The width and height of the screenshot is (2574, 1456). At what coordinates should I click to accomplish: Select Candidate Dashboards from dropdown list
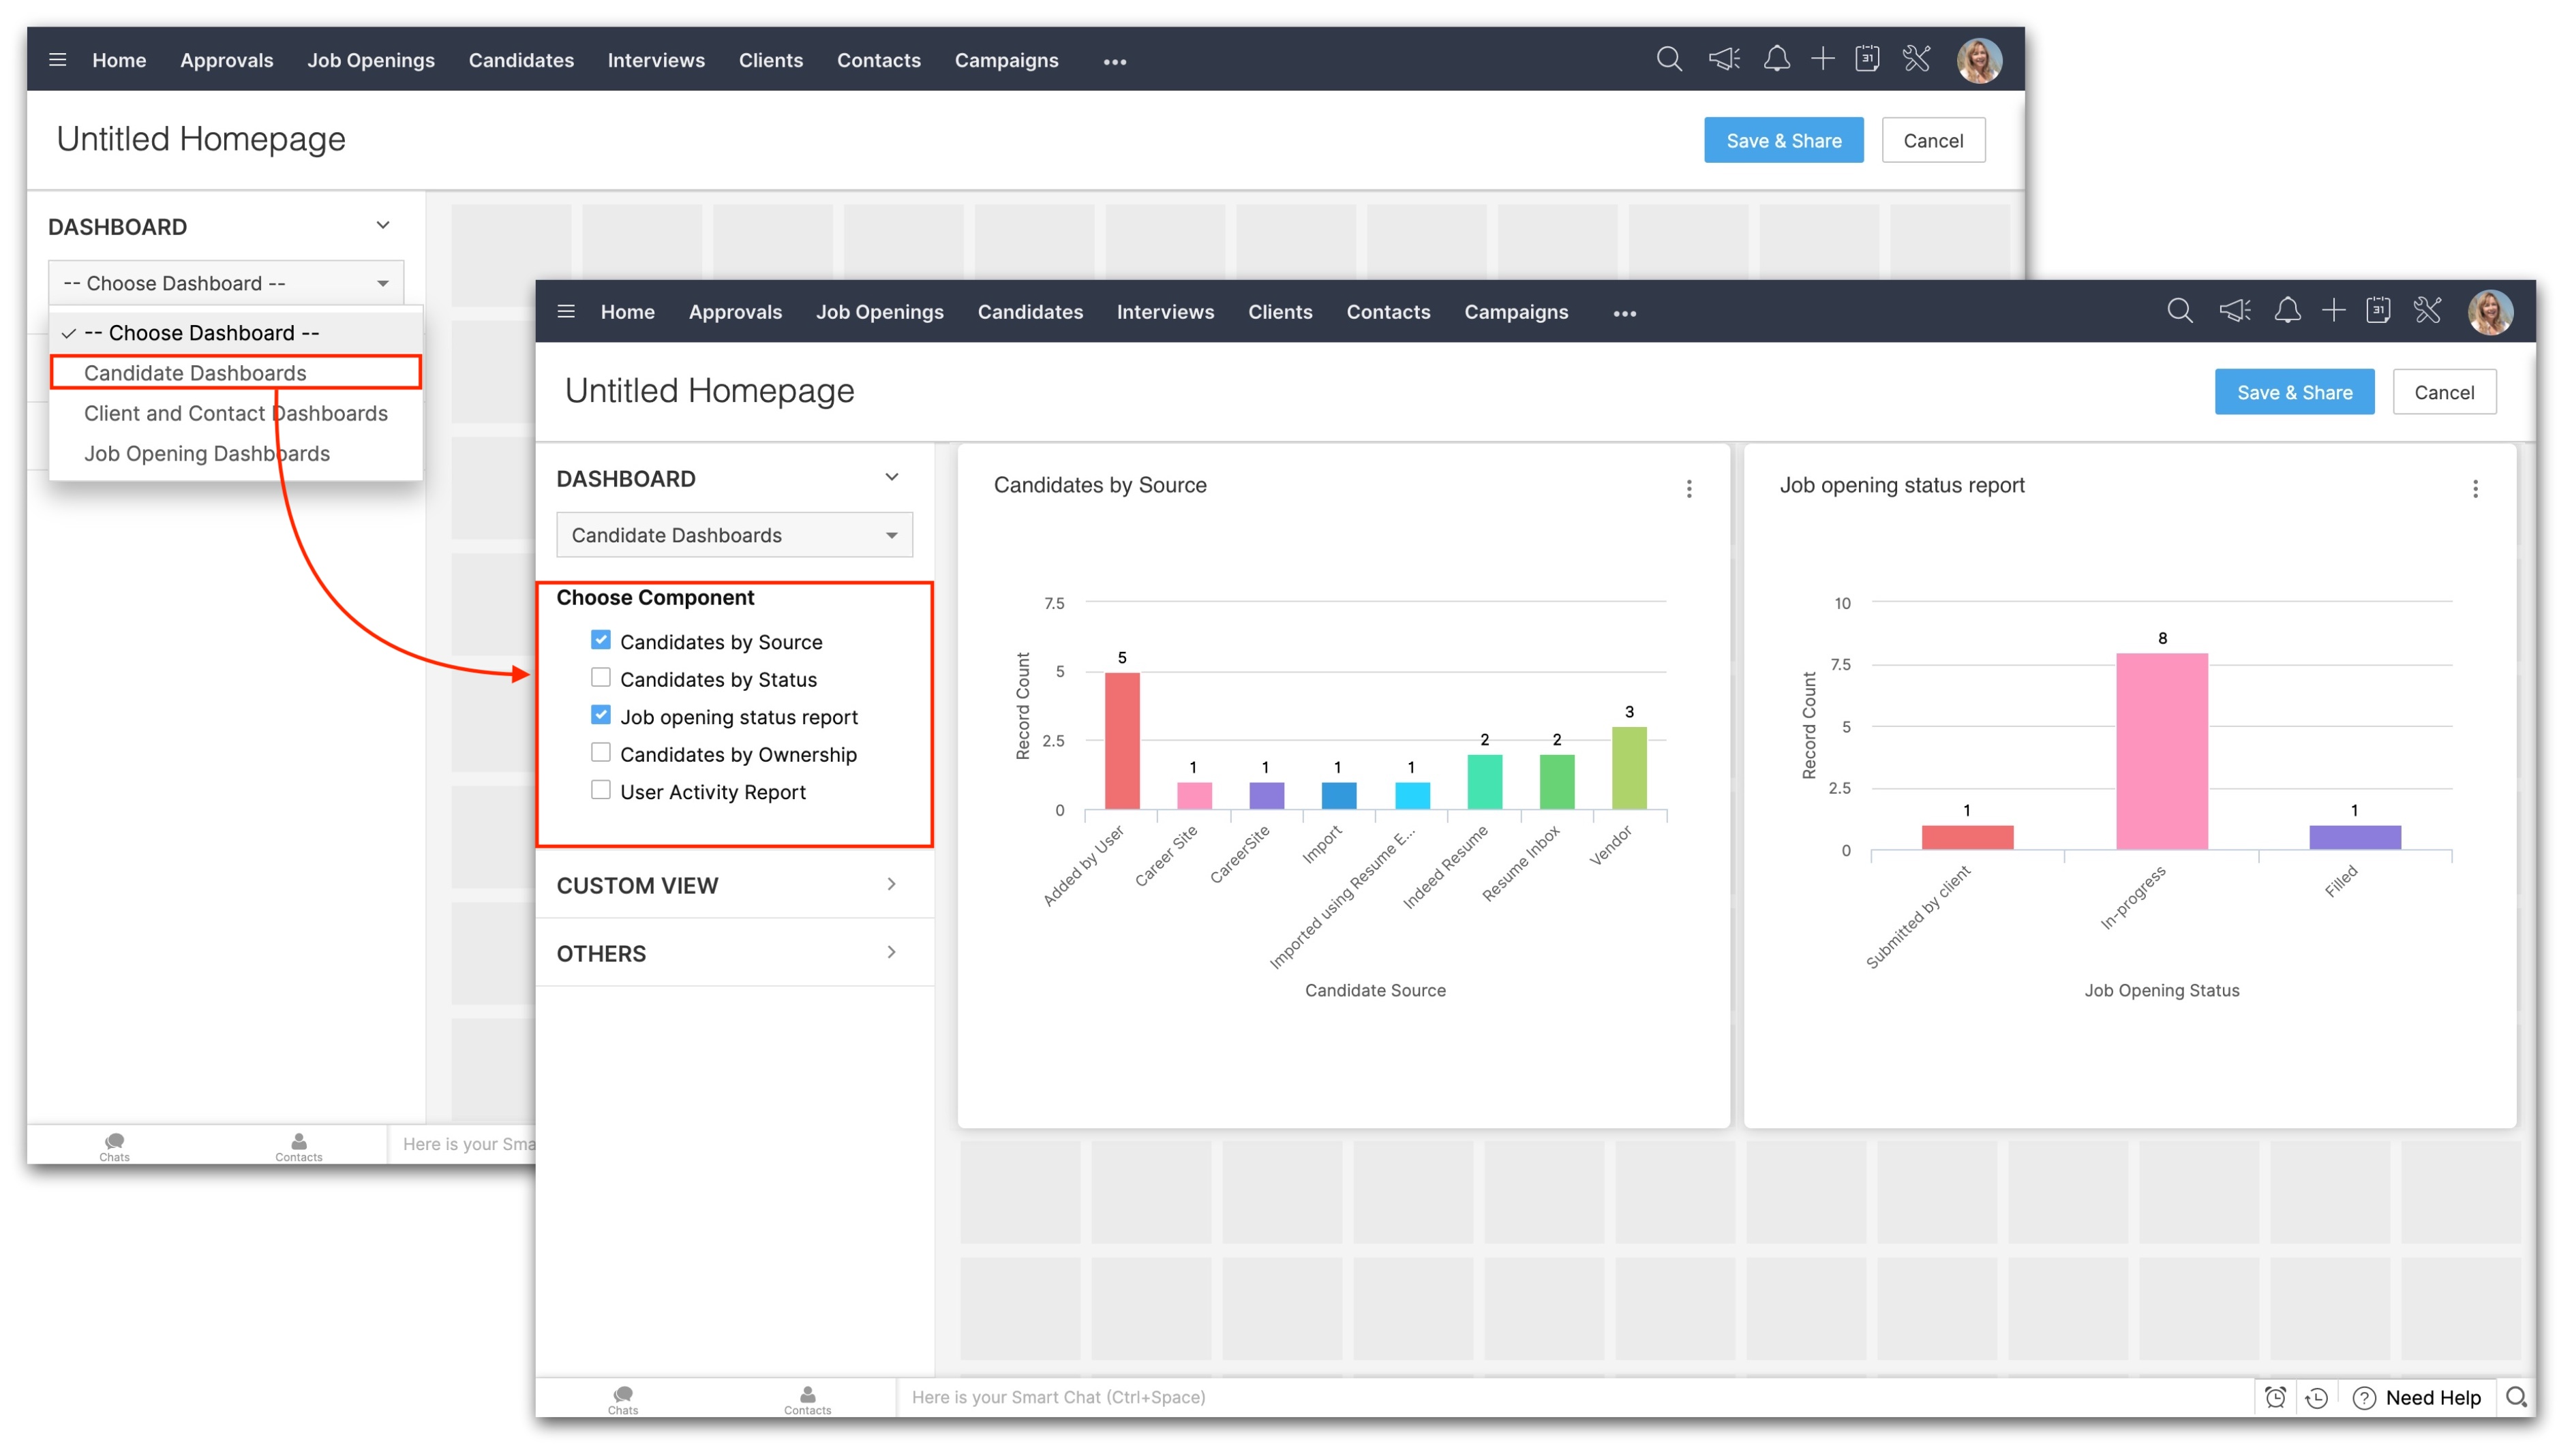(x=195, y=373)
